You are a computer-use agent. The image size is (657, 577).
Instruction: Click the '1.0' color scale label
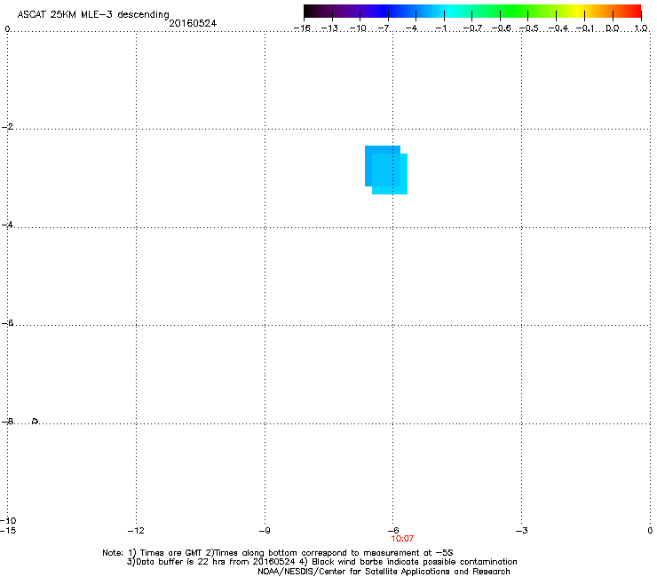pos(641,28)
